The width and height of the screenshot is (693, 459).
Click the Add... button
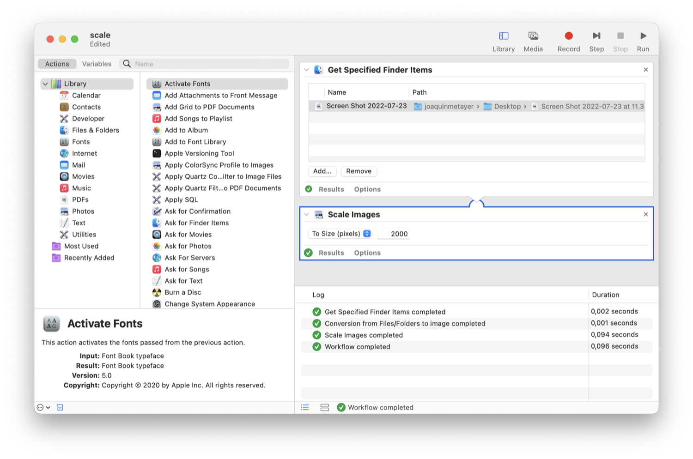point(322,171)
